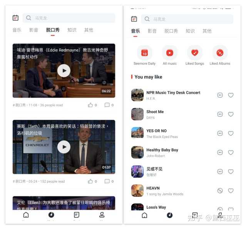The image size is (246, 228).
Task: Open discover disc icon in left bottom bar
Action: tap(51, 215)
